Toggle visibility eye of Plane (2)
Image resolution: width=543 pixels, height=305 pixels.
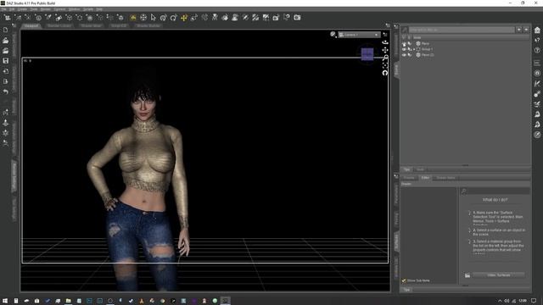(x=404, y=55)
